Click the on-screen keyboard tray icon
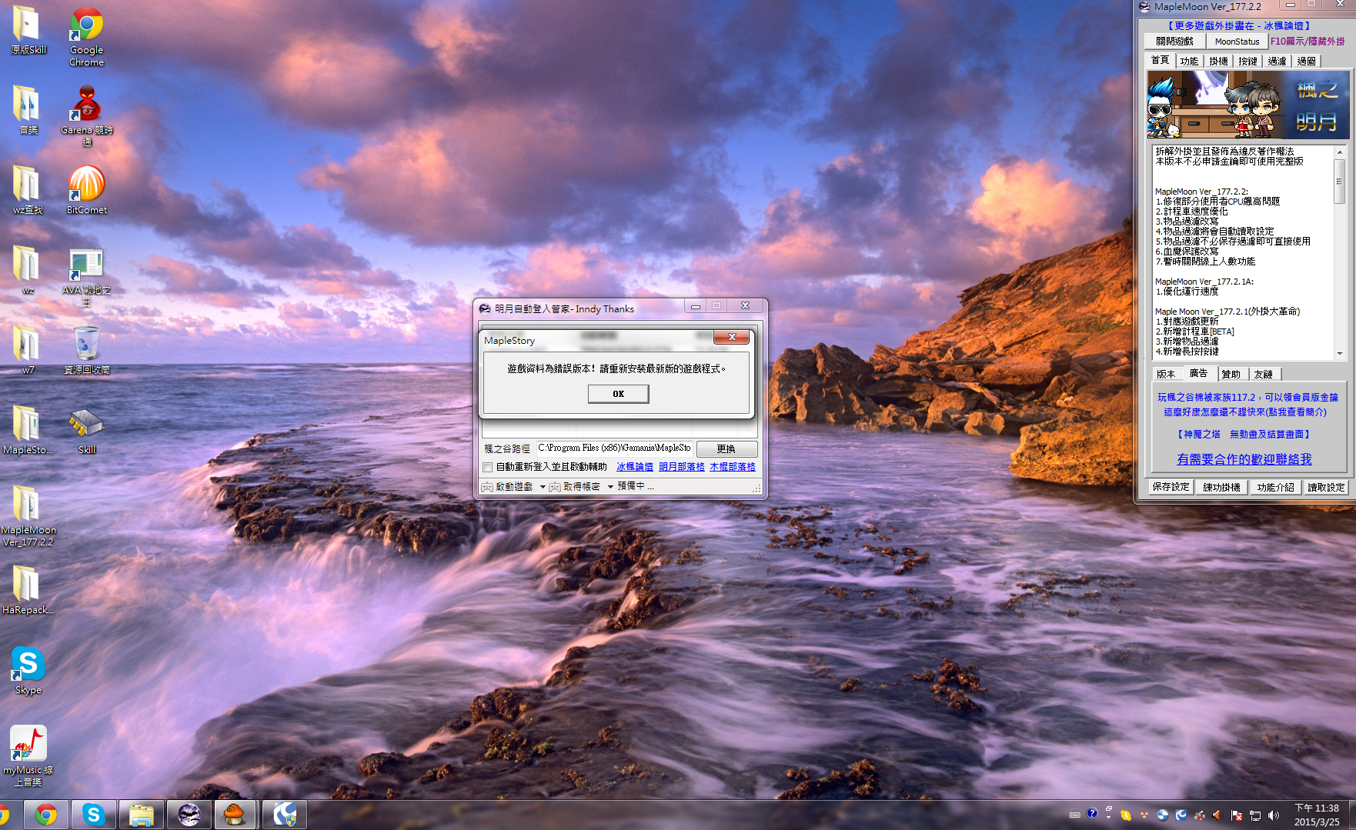This screenshot has width=1356, height=830. (1075, 815)
